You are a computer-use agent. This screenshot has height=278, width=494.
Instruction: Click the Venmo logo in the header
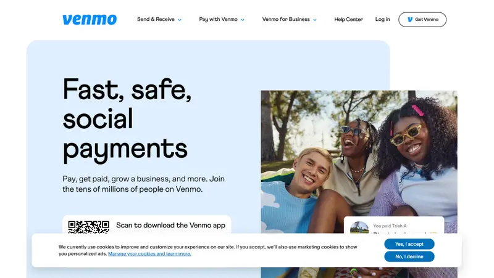tap(90, 20)
